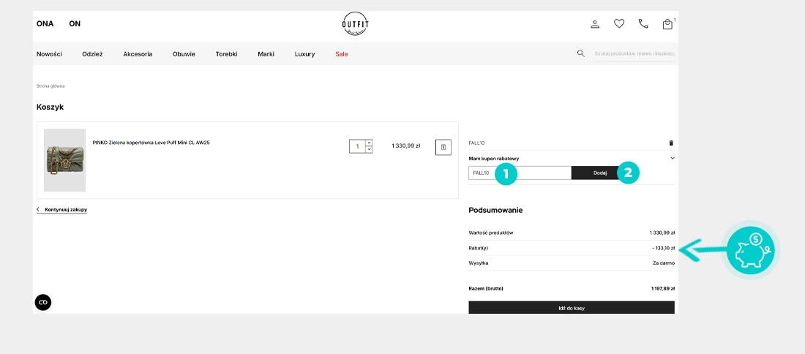Open the Sale menu item
The height and width of the screenshot is (354, 805).
click(x=342, y=54)
